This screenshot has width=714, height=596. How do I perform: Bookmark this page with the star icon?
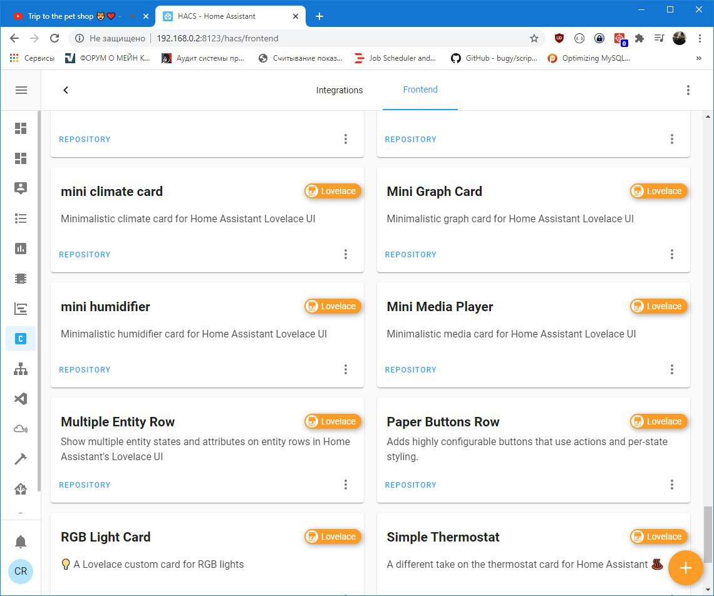[534, 38]
